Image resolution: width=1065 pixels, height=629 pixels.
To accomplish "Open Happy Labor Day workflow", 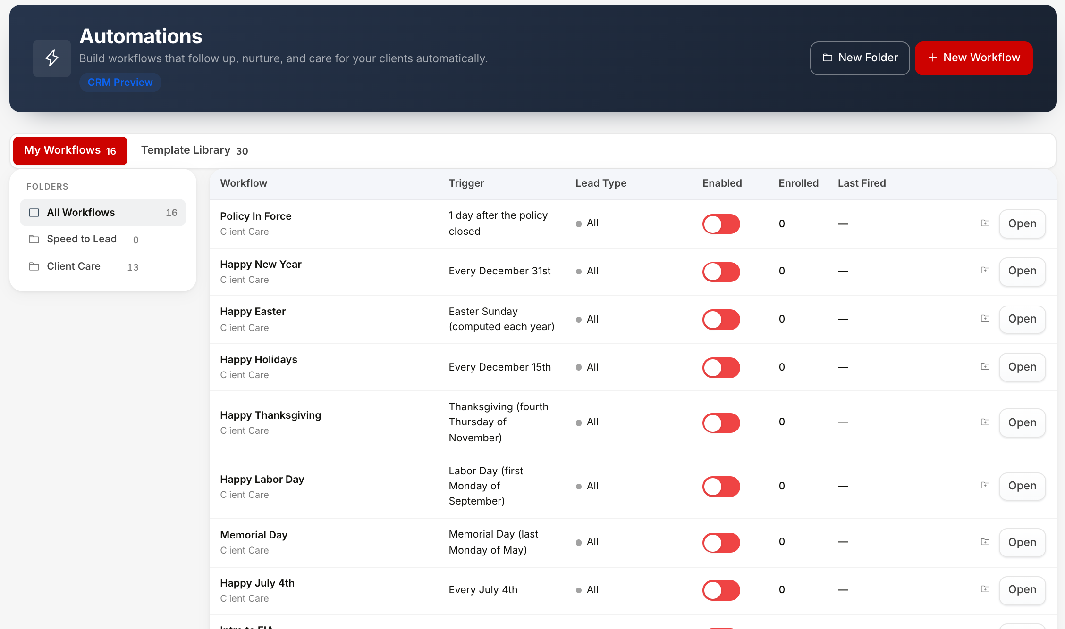I will pos(1022,486).
